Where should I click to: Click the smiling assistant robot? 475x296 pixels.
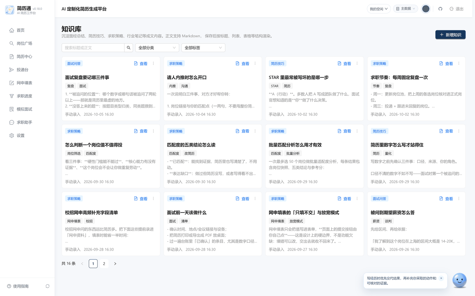(459, 281)
